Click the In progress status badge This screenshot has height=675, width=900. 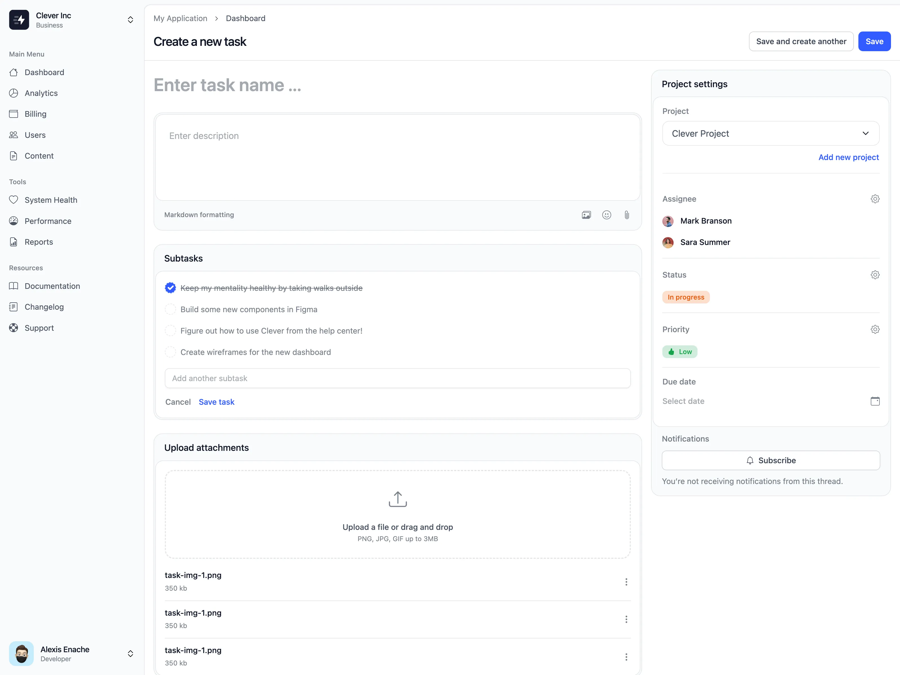(x=686, y=297)
